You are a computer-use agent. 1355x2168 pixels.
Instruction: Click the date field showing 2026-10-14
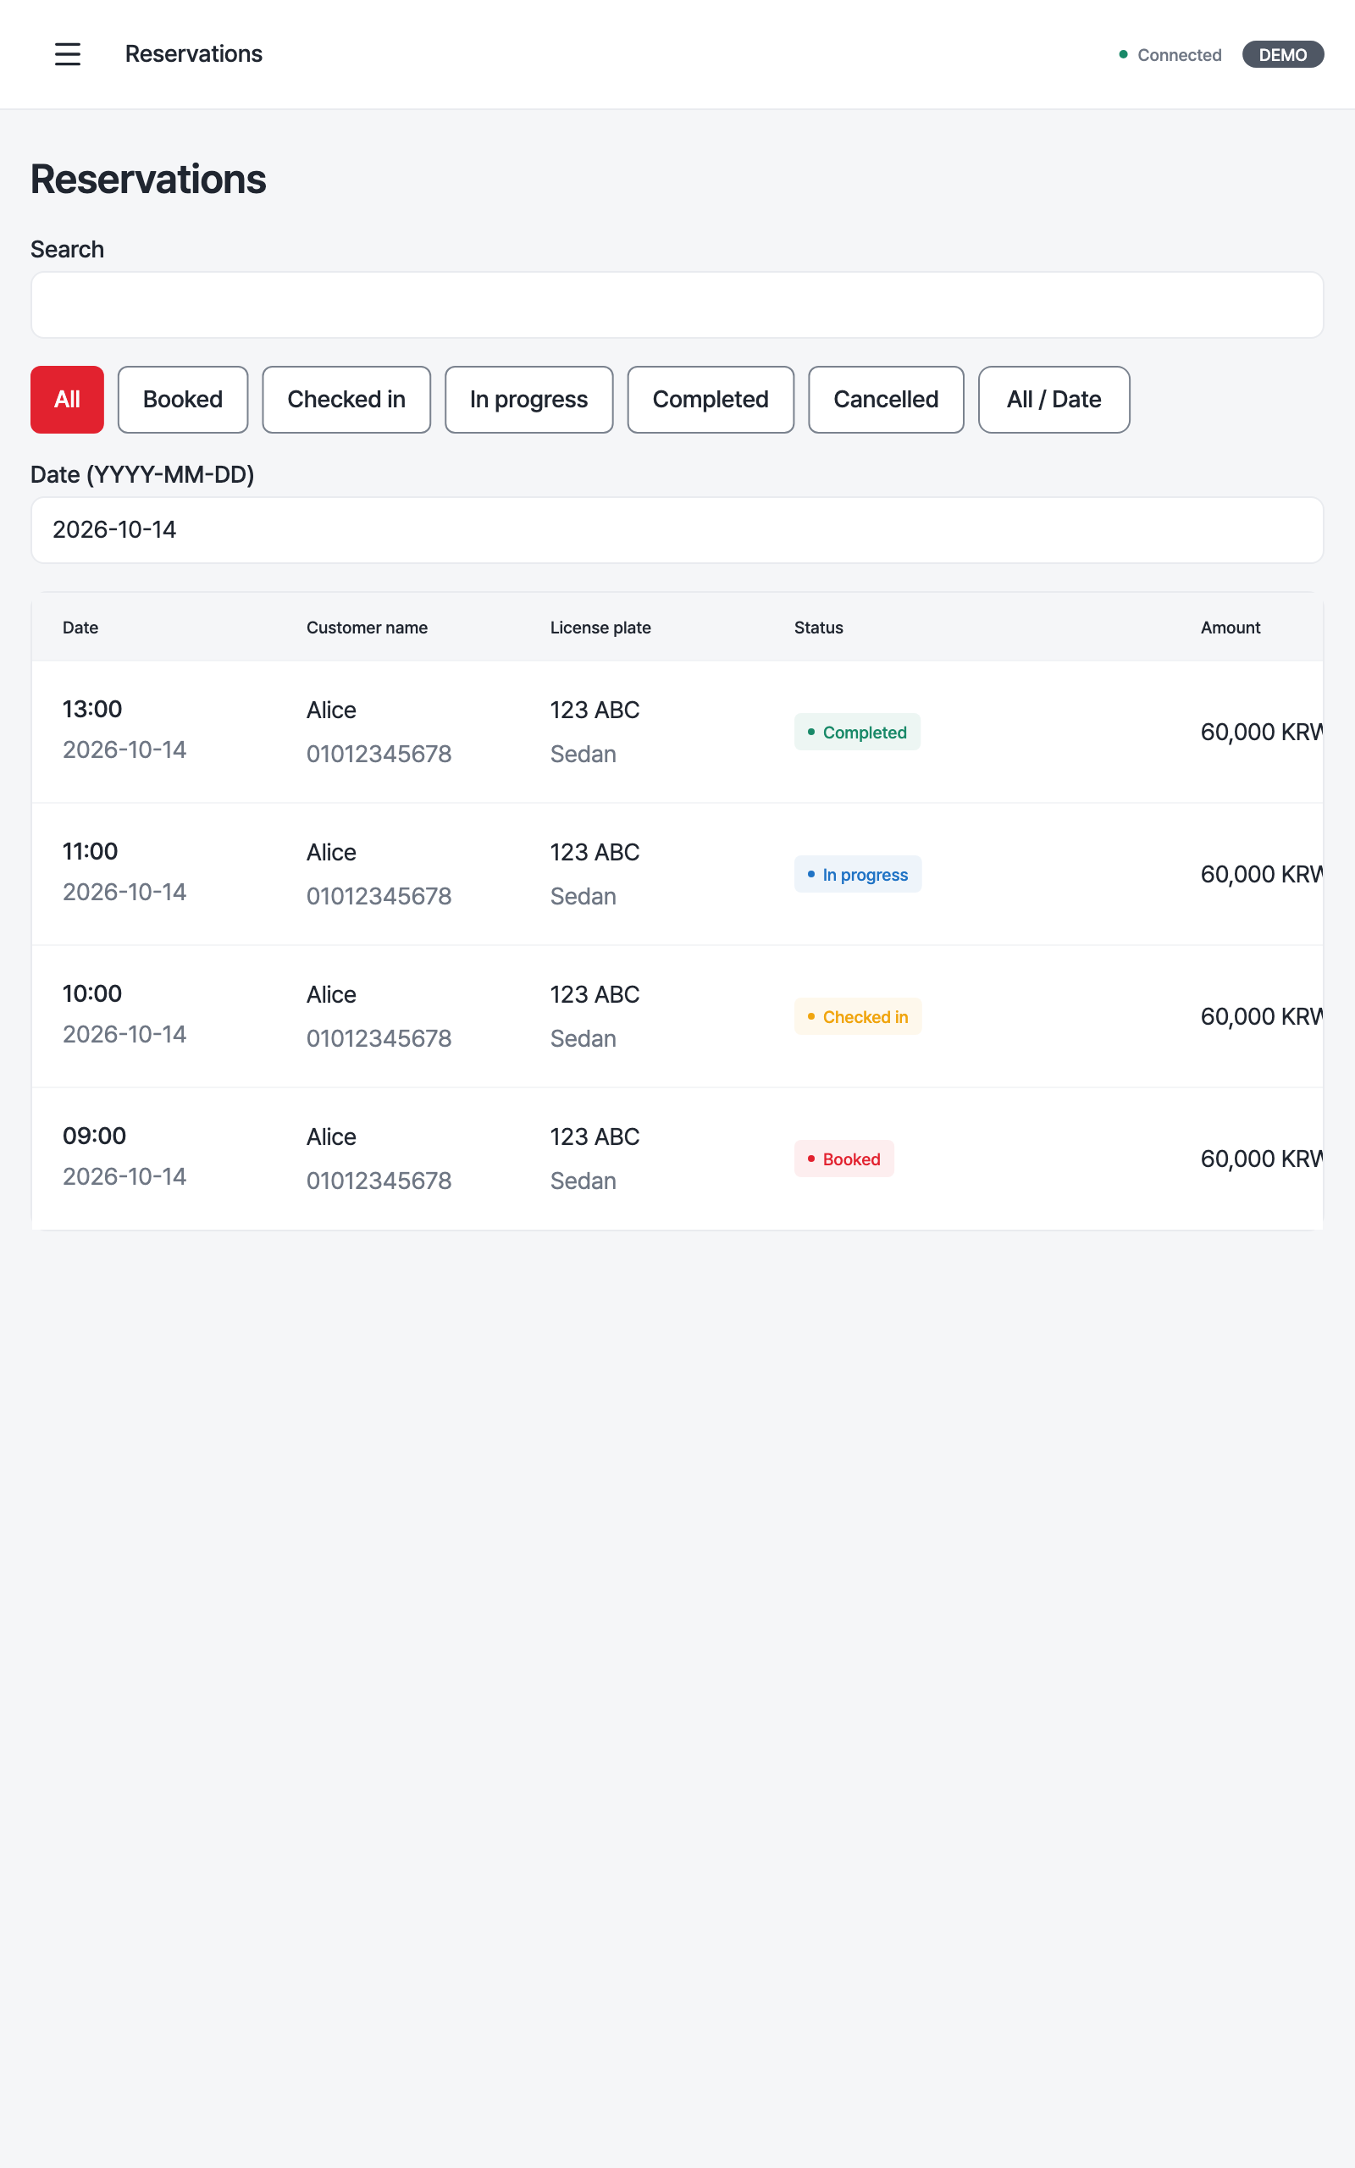click(677, 530)
